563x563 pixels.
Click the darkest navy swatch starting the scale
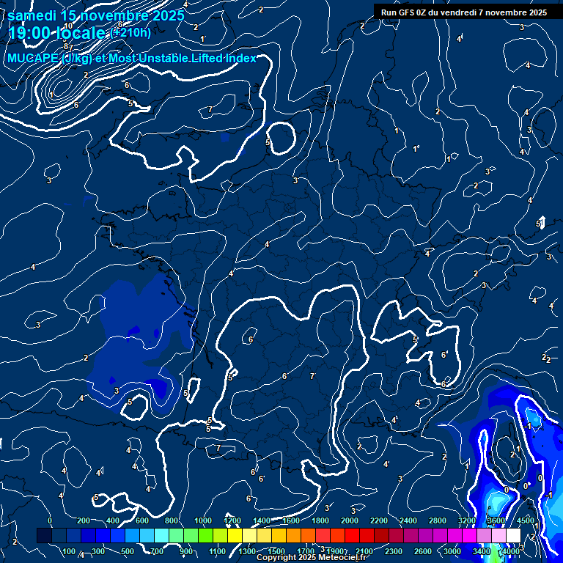[x=44, y=535]
